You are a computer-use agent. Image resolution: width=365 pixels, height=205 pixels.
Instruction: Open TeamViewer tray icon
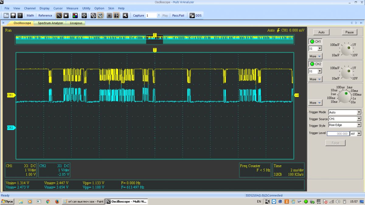pyautogui.click(x=274, y=201)
